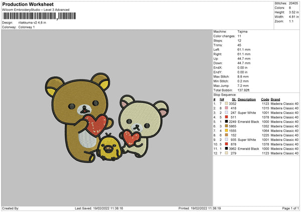Click the 'Created By:' footer label
301x212 pixels.
coord(11,208)
